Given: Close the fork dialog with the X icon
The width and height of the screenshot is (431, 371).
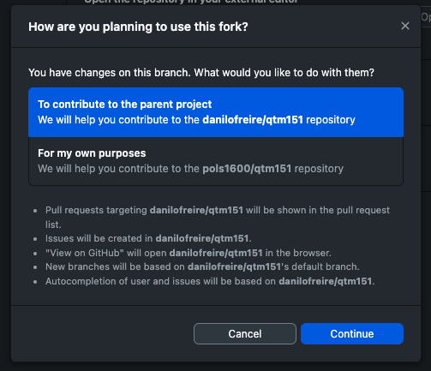Looking at the screenshot, I should [405, 26].
